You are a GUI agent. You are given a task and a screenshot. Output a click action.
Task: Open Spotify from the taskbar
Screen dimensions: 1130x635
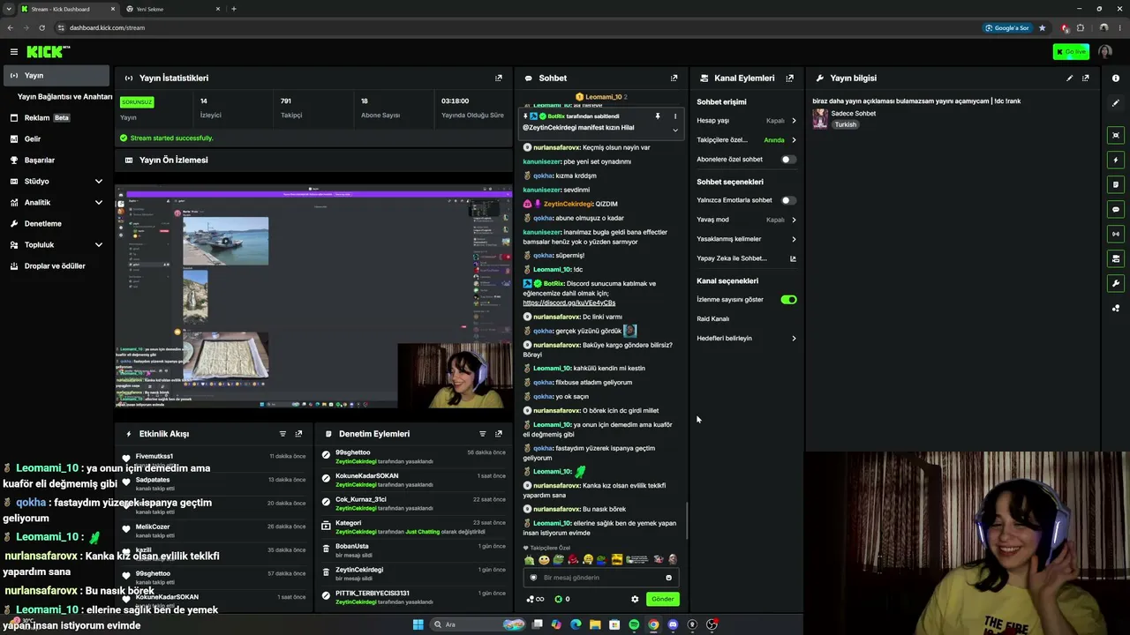pos(634,624)
